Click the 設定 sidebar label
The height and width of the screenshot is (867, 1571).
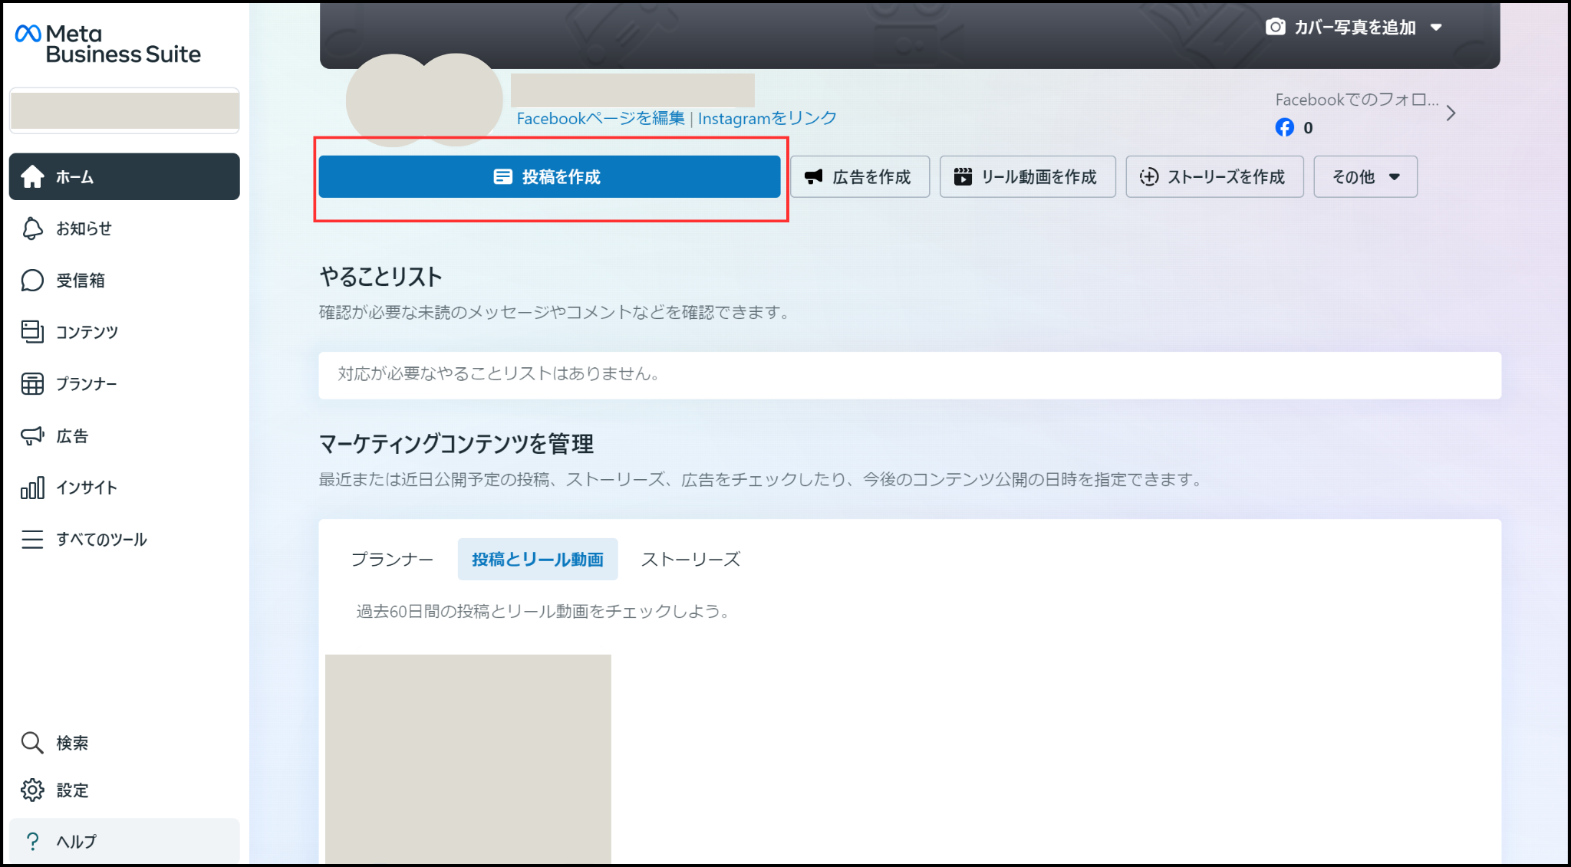tap(72, 790)
